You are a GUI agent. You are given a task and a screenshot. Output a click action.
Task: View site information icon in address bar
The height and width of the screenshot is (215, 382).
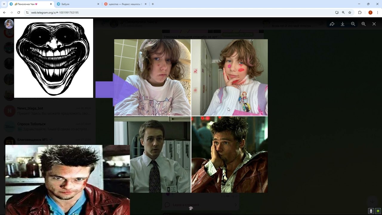(27, 13)
